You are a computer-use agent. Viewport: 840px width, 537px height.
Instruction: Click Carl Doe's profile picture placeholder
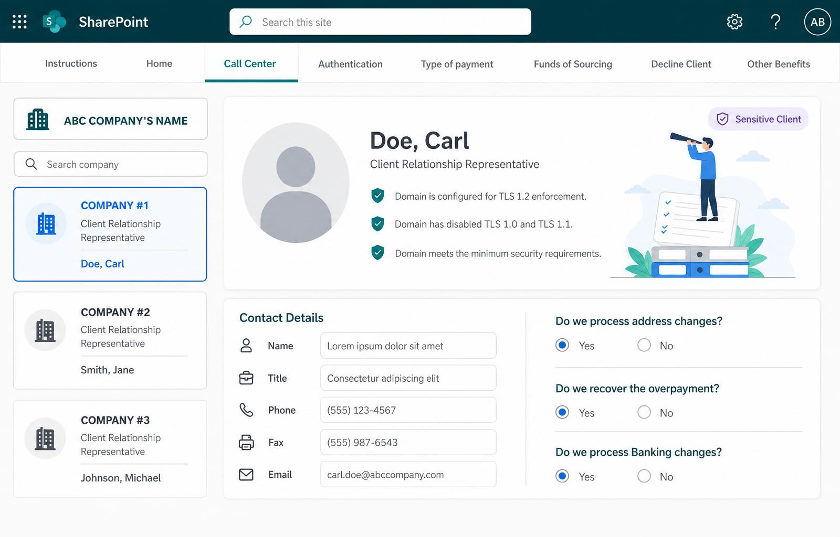(x=296, y=182)
